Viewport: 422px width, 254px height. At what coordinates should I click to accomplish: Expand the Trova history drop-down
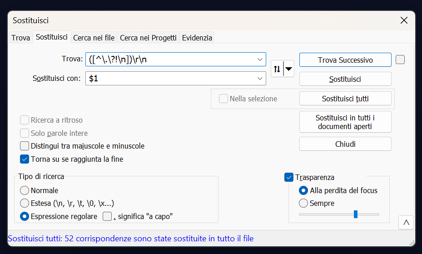(260, 59)
